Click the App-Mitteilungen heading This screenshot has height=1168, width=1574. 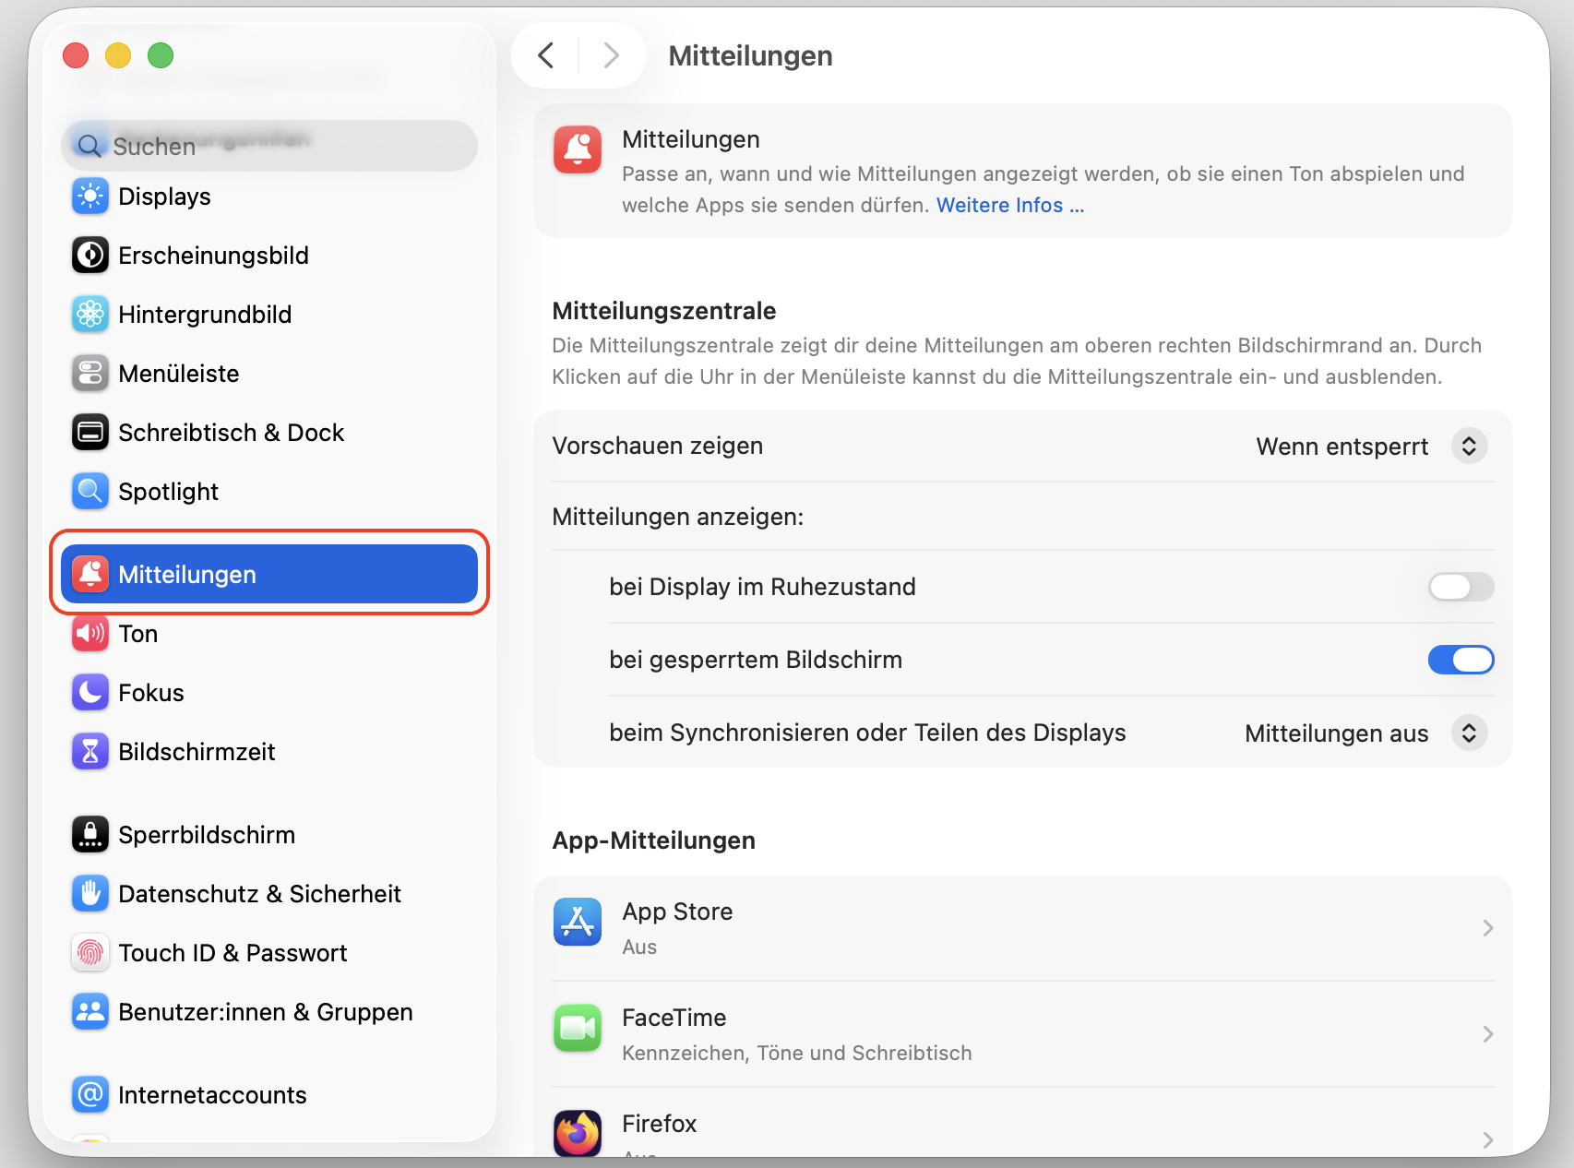(x=654, y=840)
